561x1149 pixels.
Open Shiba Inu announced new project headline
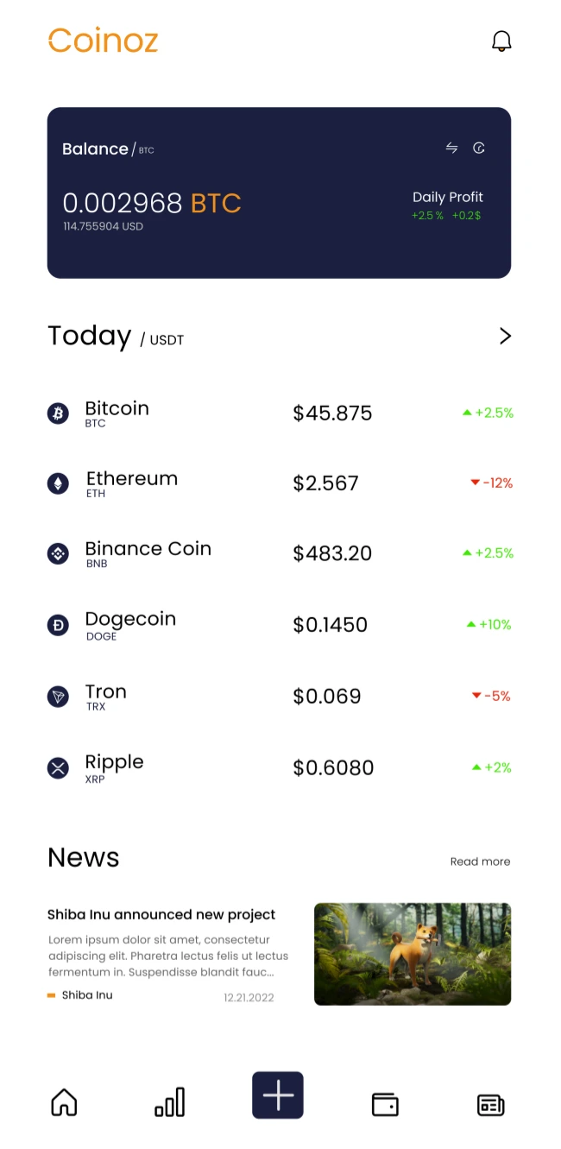[x=161, y=915]
